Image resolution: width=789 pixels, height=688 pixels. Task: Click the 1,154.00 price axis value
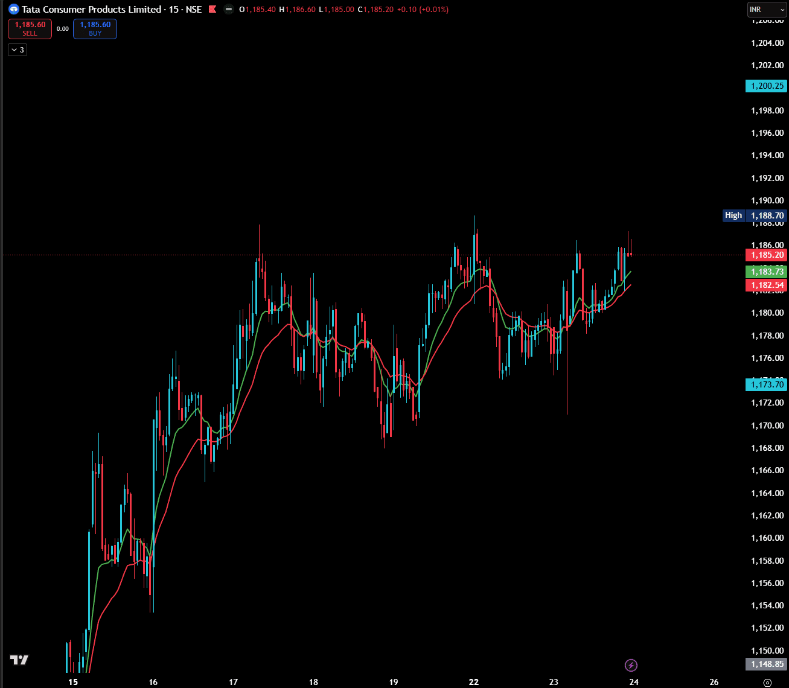click(x=767, y=605)
